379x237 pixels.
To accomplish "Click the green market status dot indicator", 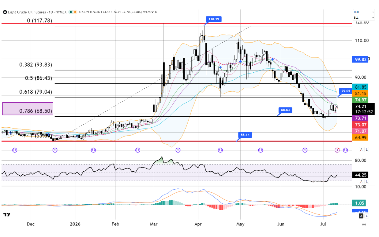I will click(x=71, y=12).
